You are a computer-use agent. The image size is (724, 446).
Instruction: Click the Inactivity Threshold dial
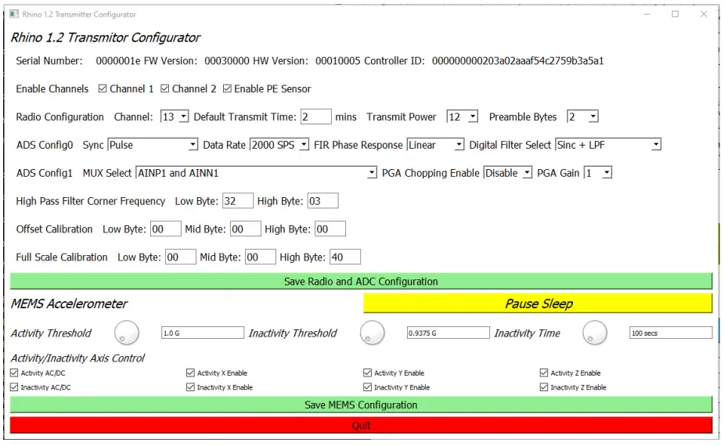372,333
